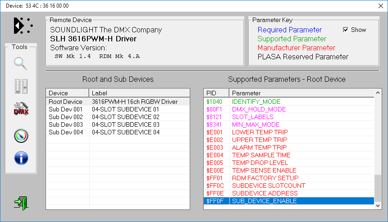Image resolution: width=388 pixels, height=222 pixels.
Task: Select the DMX_HOLD_MODE parameter
Action: click(259, 110)
